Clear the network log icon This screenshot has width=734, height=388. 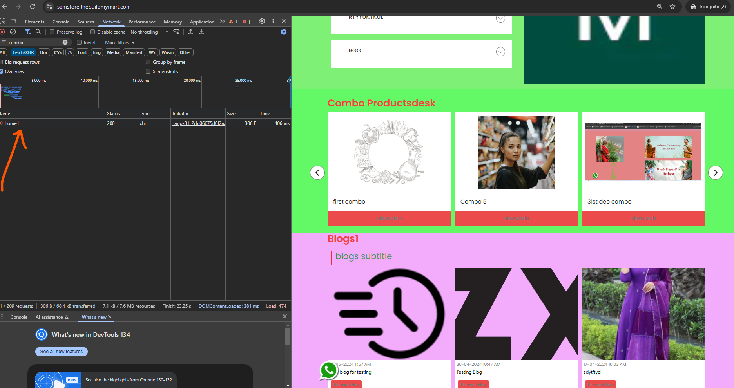click(x=13, y=32)
